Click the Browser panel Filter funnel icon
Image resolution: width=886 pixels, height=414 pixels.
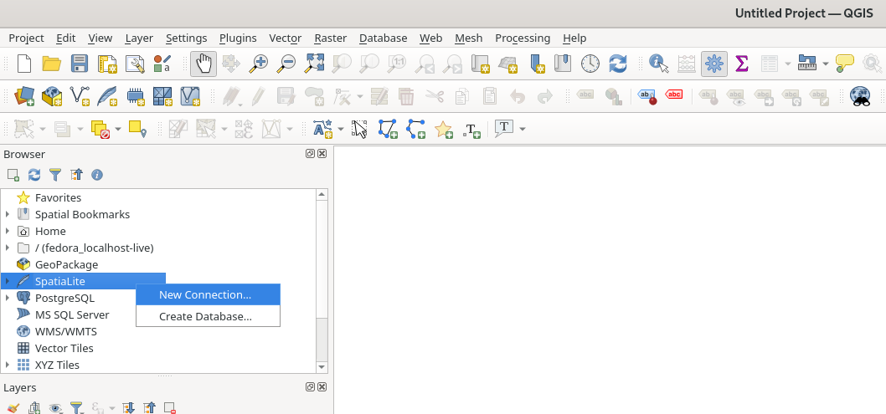(x=54, y=175)
